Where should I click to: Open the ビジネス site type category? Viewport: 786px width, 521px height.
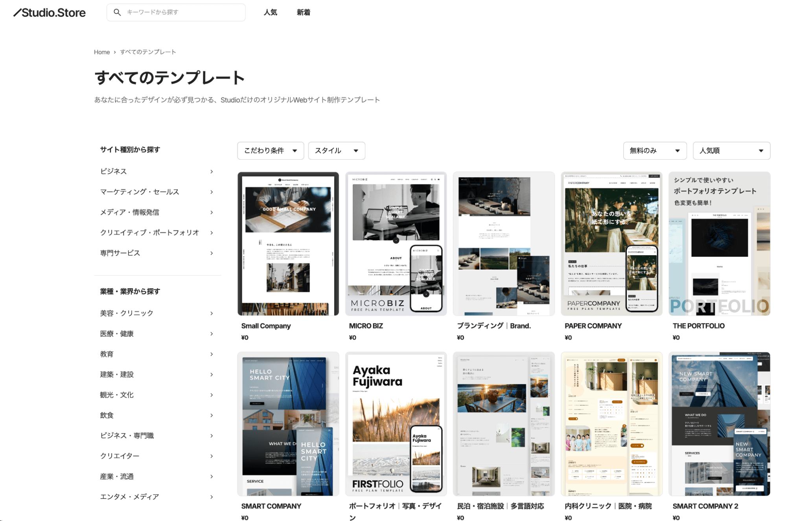(x=114, y=171)
